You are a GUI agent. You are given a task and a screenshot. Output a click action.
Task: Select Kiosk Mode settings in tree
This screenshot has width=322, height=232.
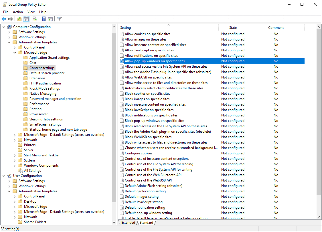click(45, 88)
